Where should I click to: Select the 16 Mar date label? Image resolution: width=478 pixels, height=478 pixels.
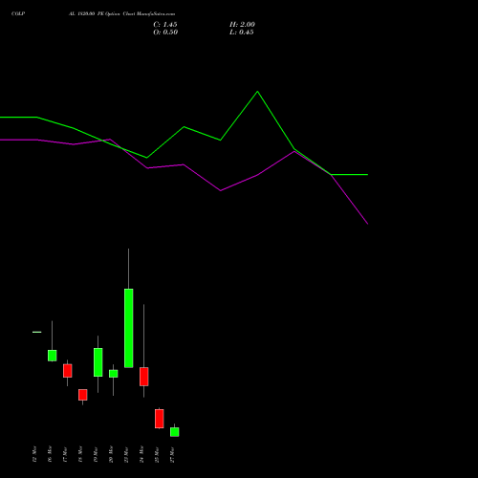[50, 454]
